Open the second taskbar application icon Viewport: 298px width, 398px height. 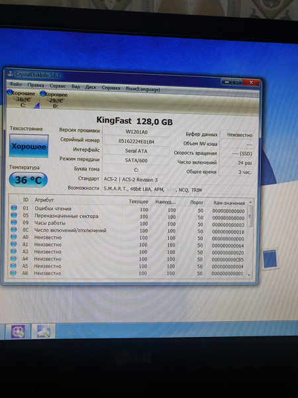click(44, 332)
